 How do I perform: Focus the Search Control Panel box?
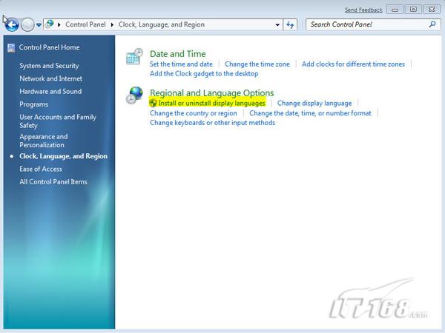click(373, 24)
